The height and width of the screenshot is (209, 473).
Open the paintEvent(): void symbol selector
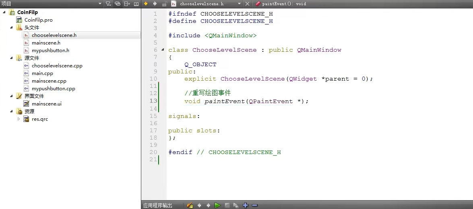pos(281,4)
